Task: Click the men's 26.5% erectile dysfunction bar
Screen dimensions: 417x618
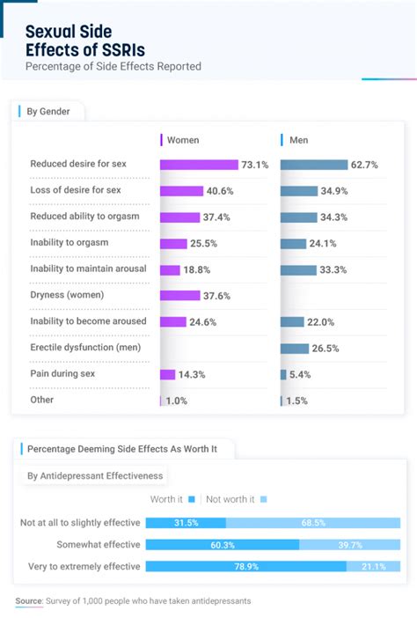Action: [x=295, y=349]
